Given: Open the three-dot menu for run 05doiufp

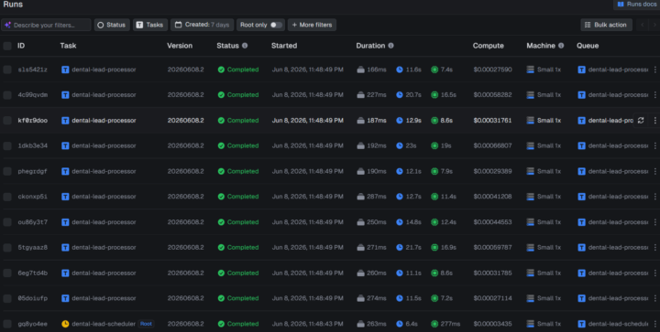Looking at the screenshot, I should point(654,298).
